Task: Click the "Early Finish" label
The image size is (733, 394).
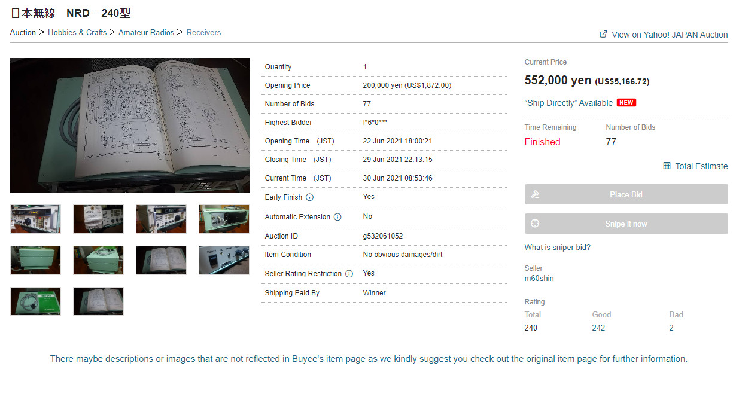Action: coord(284,197)
